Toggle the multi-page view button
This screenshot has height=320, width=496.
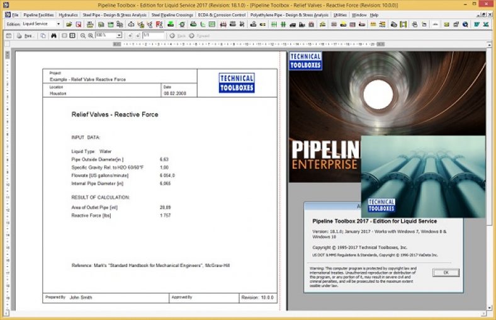pos(72,35)
